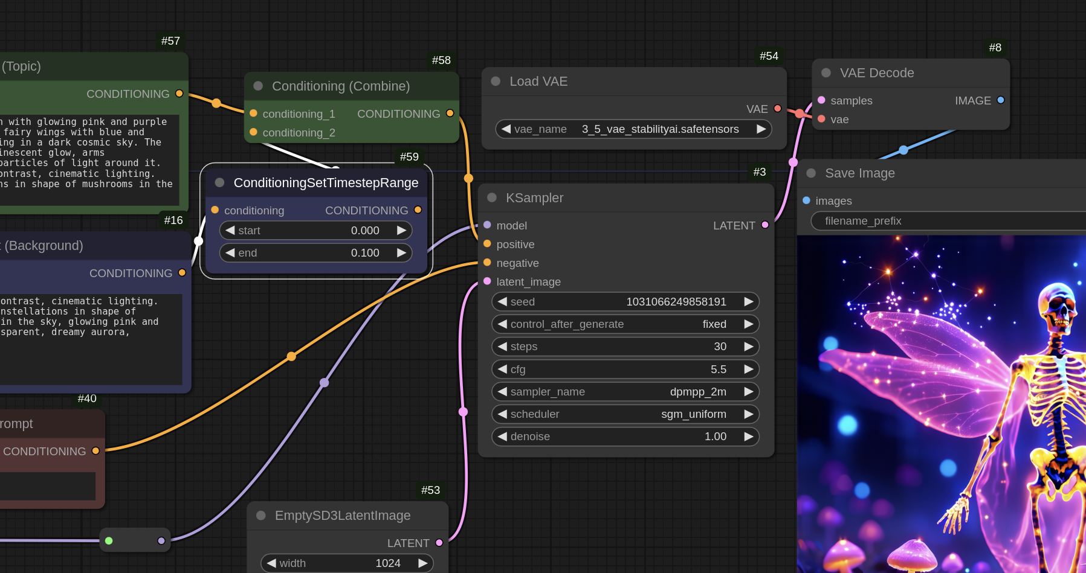1086x573 pixels.
Task: Open the scheduler dropdown showing sgm_uniform
Action: pos(625,414)
